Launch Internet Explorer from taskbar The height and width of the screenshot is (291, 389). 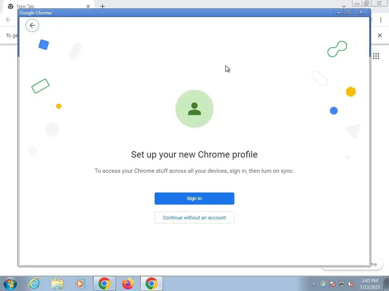34,283
